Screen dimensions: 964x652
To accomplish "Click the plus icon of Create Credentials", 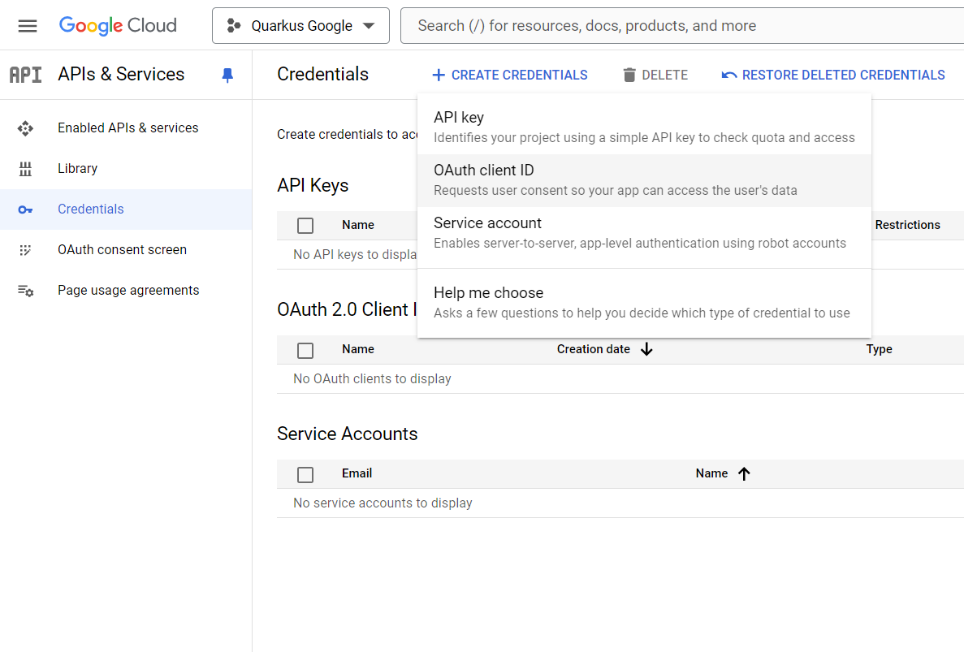I will [439, 75].
